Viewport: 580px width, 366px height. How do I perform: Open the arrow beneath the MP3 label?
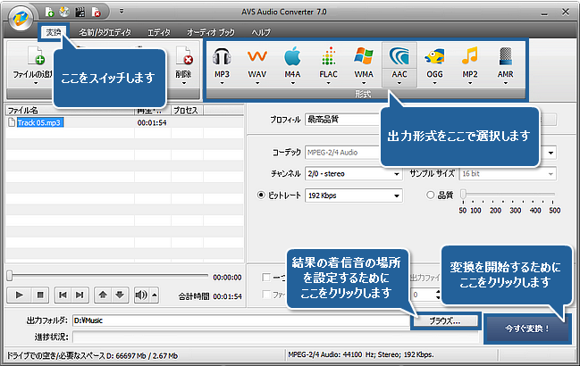[x=222, y=84]
